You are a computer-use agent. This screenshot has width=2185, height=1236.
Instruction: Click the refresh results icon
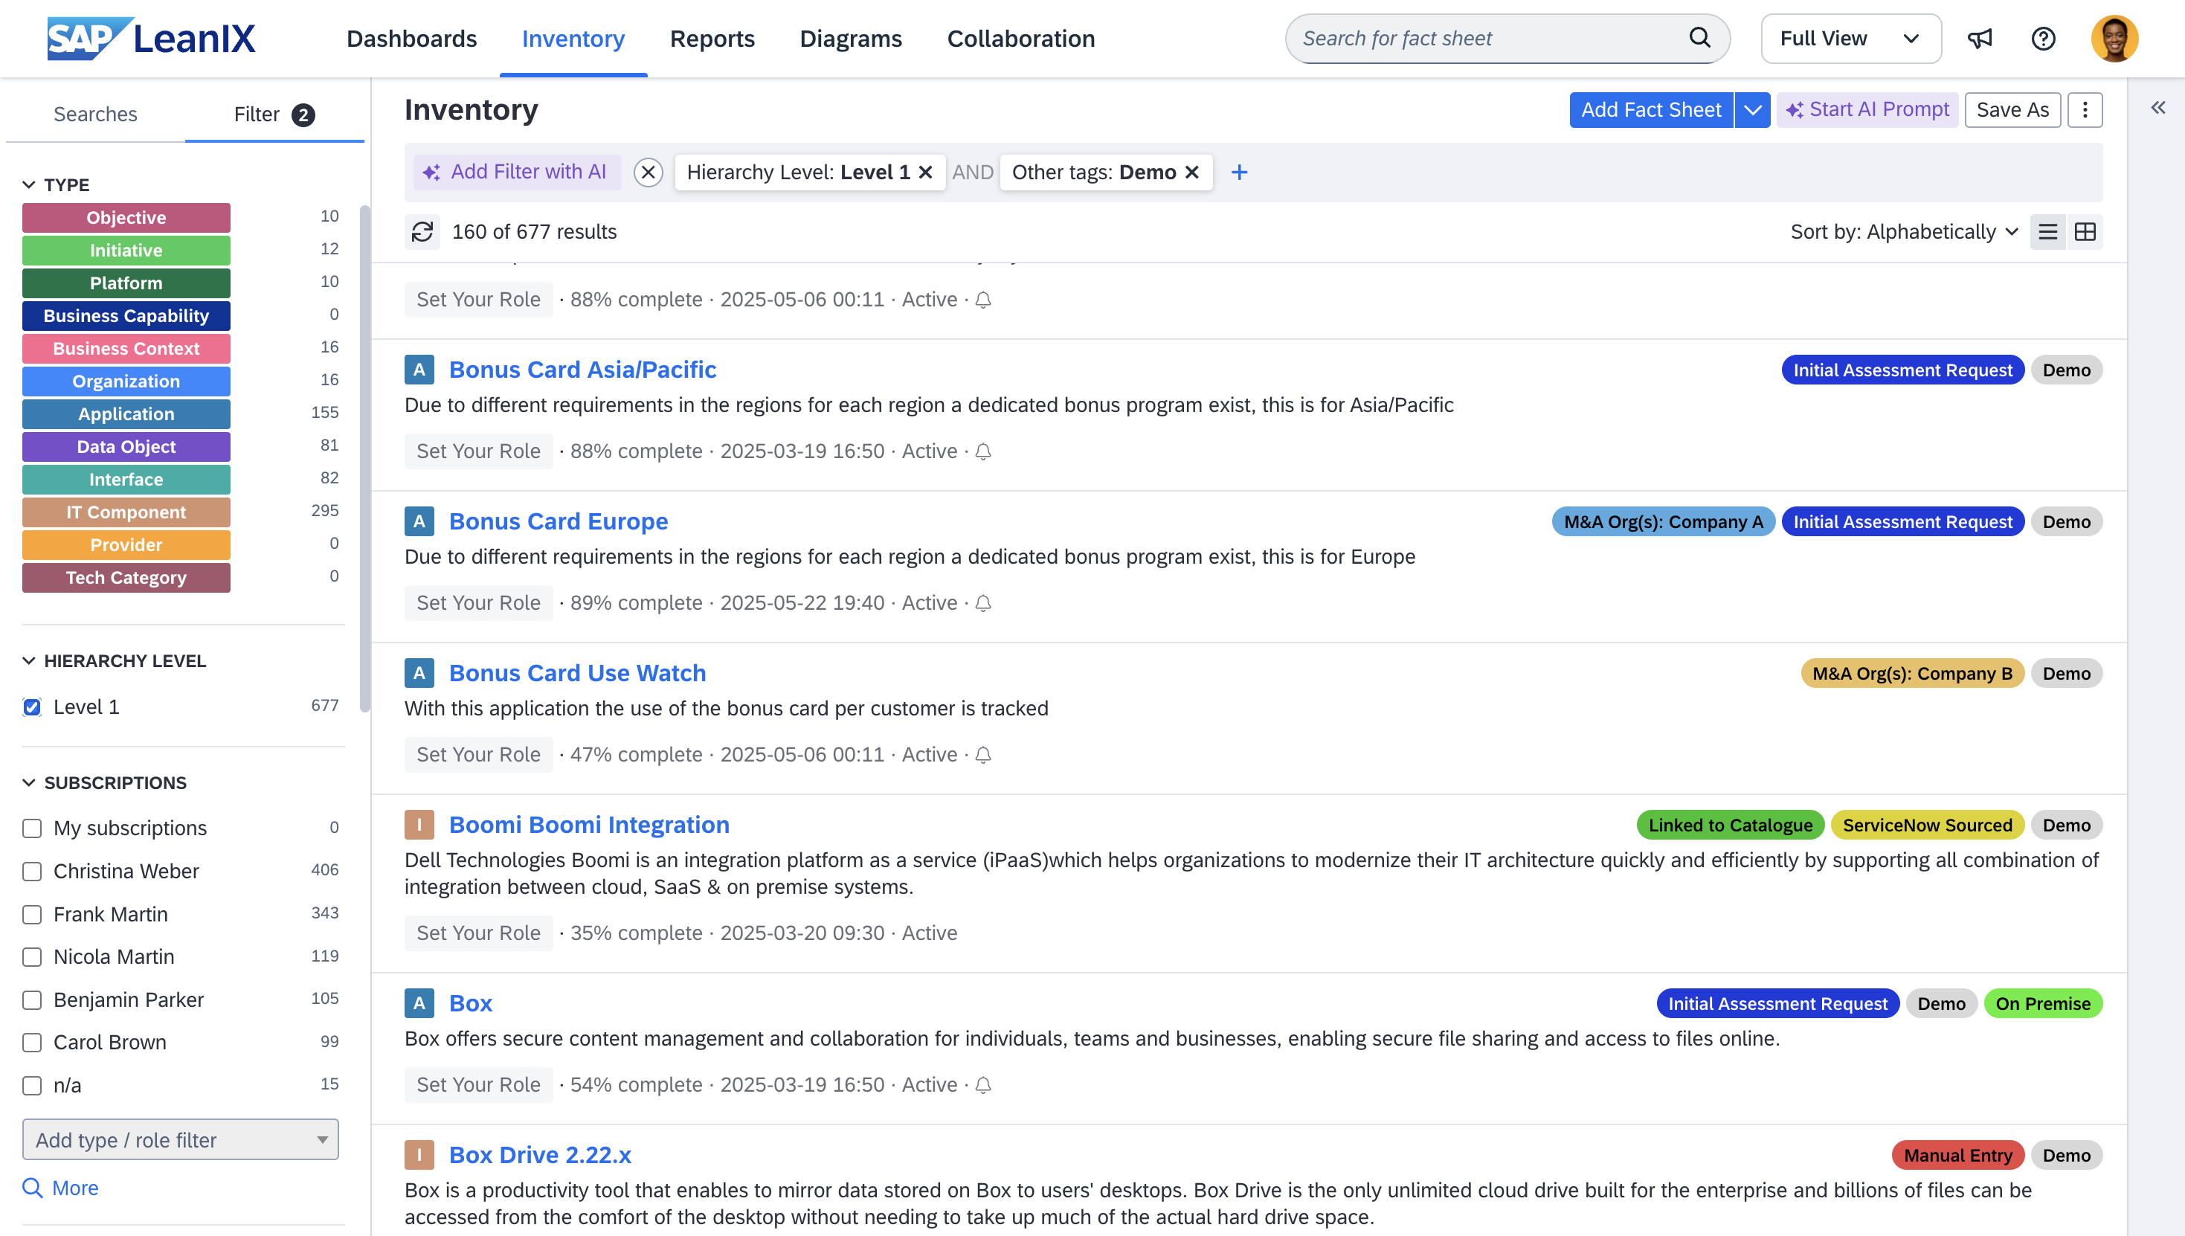[422, 232]
